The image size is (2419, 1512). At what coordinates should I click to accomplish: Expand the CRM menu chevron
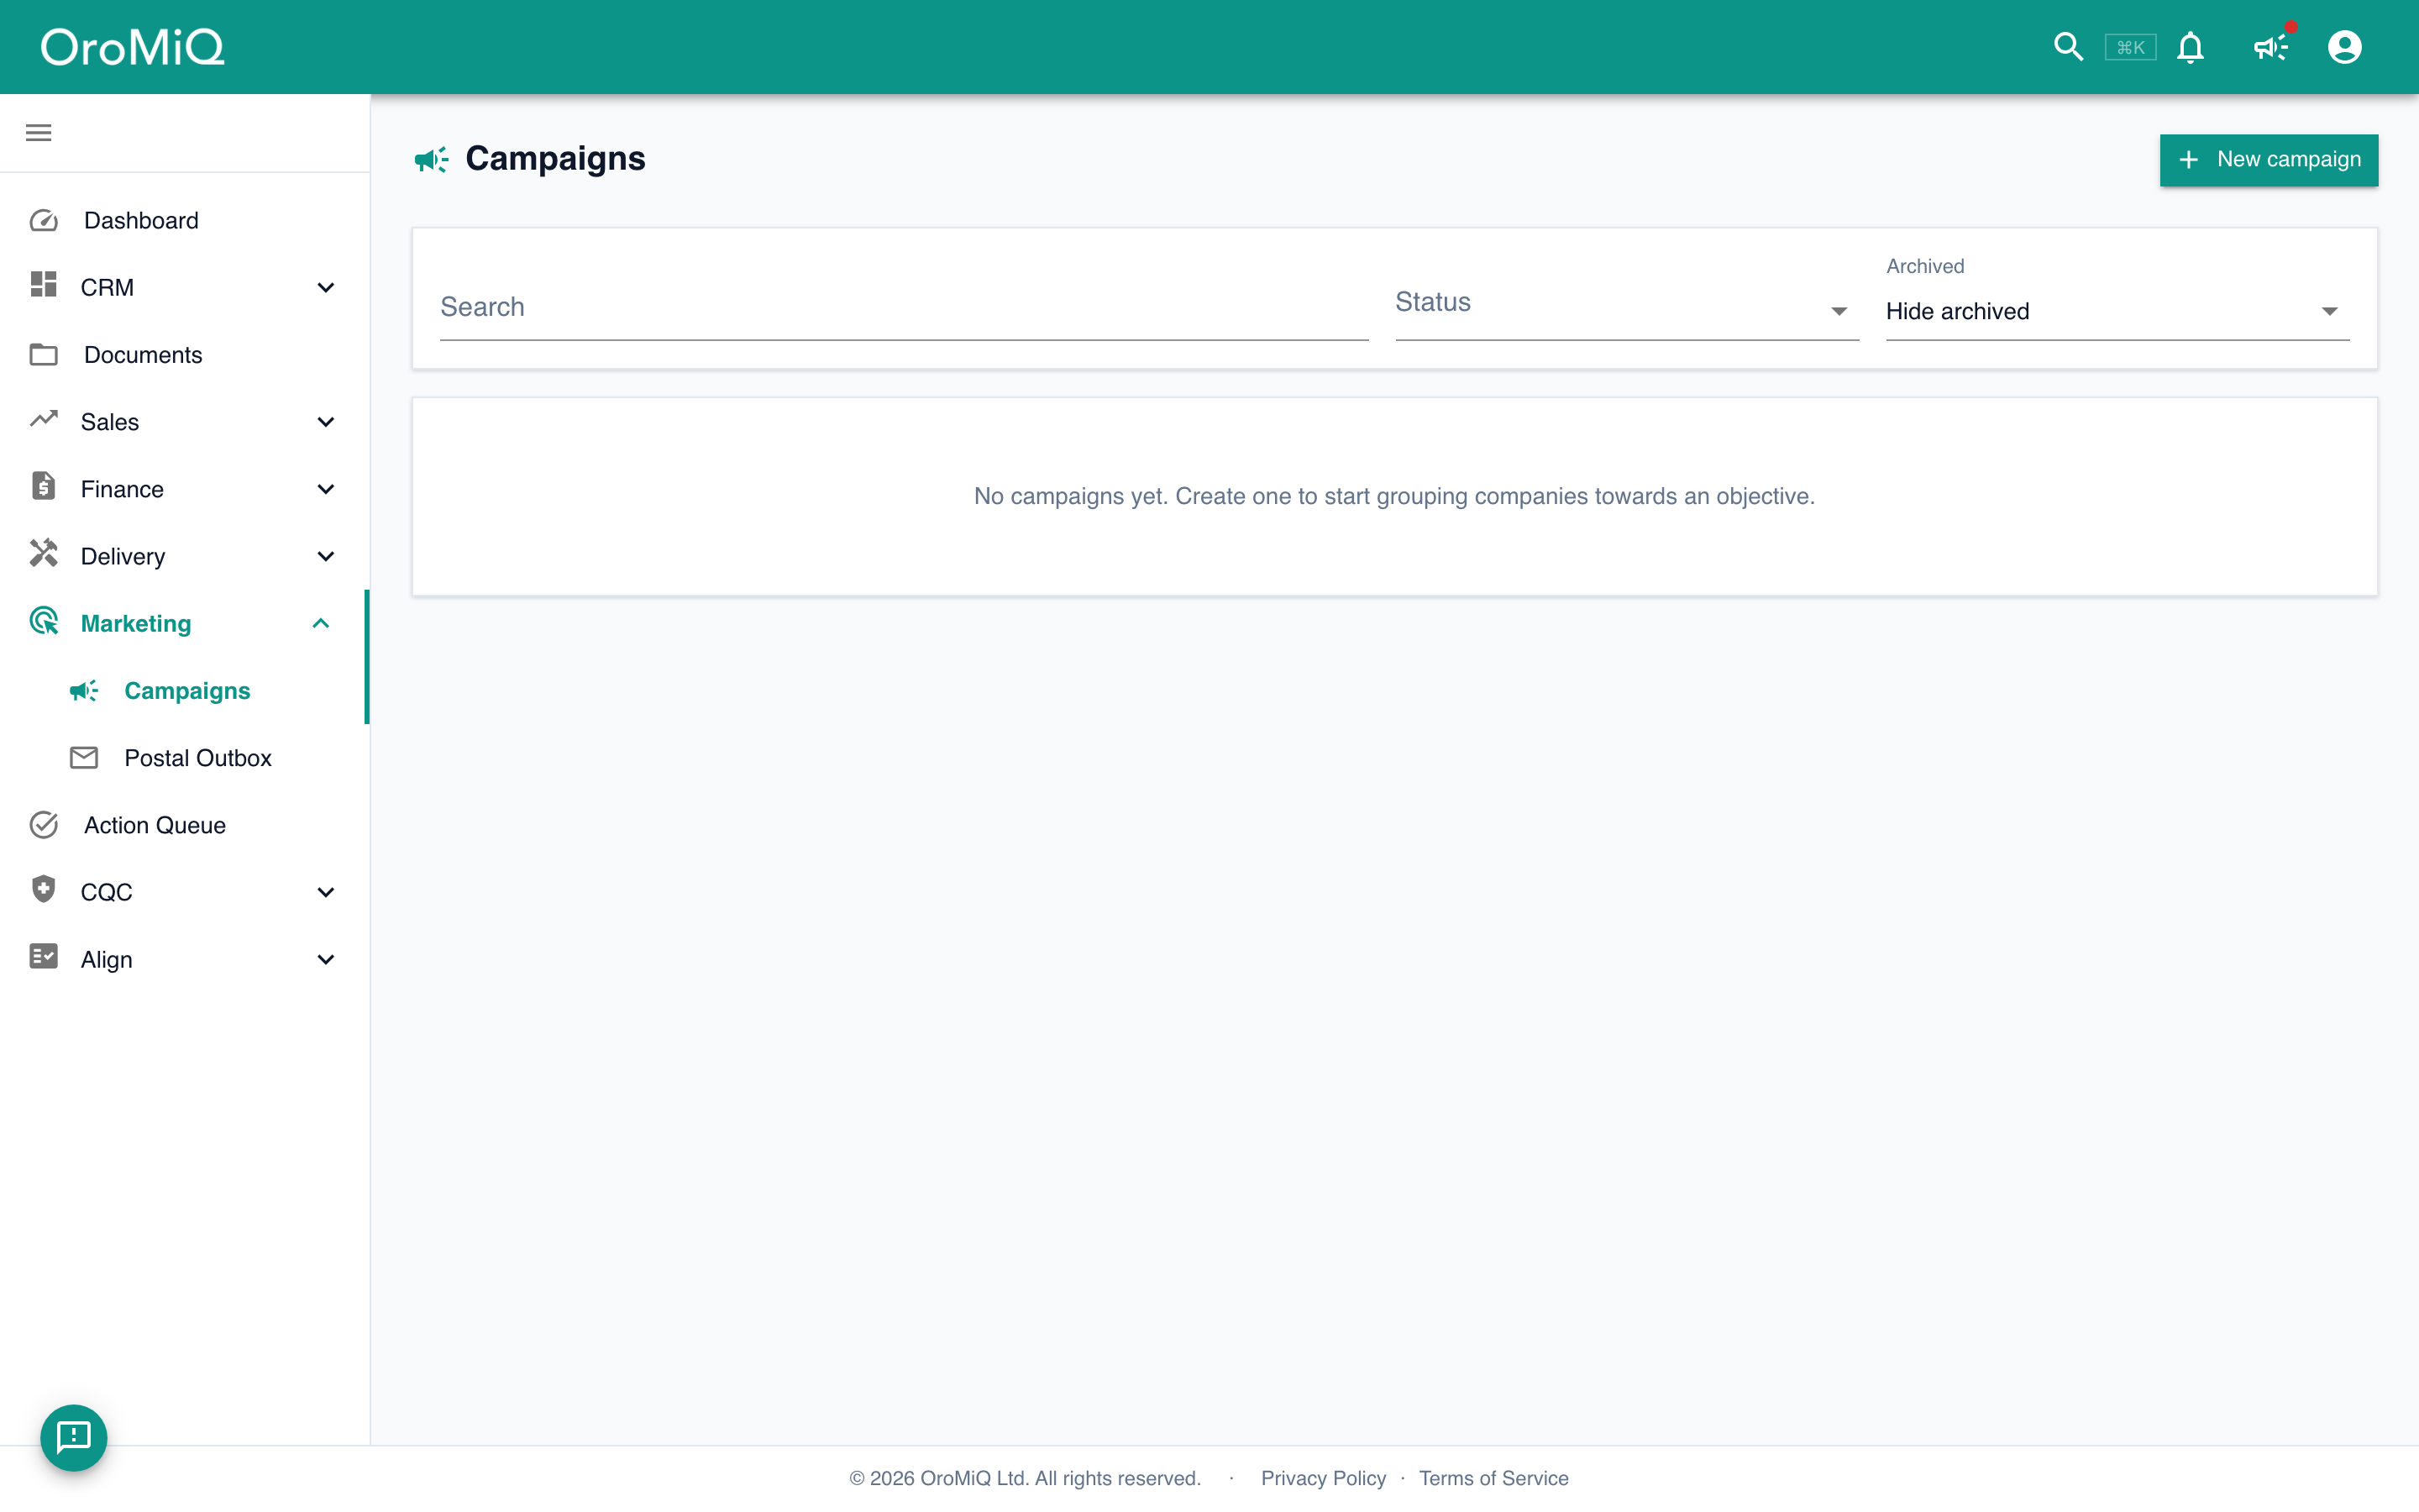(326, 288)
